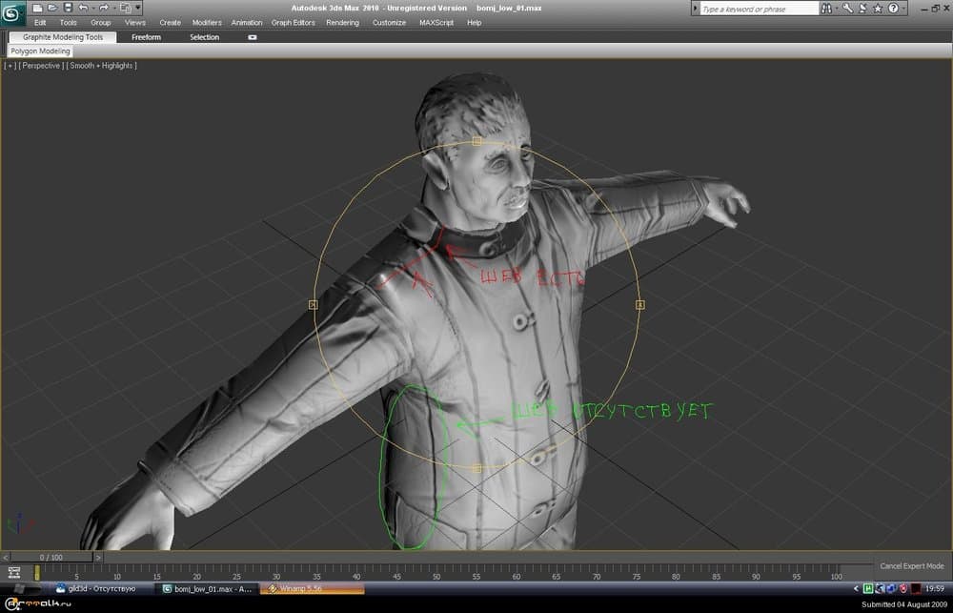Screen dimensions: 953x613
Task: Click the Redo arrow icon
Action: tap(103, 8)
